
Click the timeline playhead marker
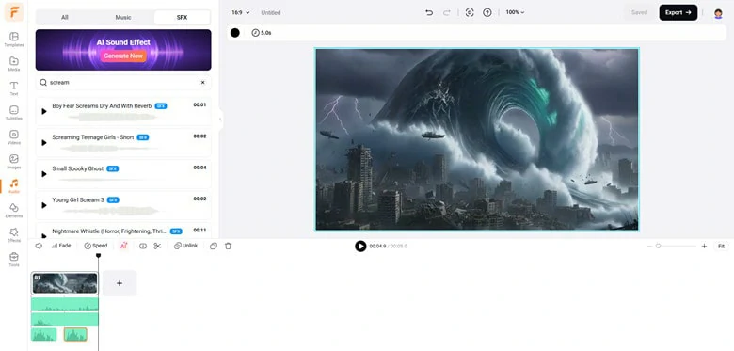coord(98,256)
